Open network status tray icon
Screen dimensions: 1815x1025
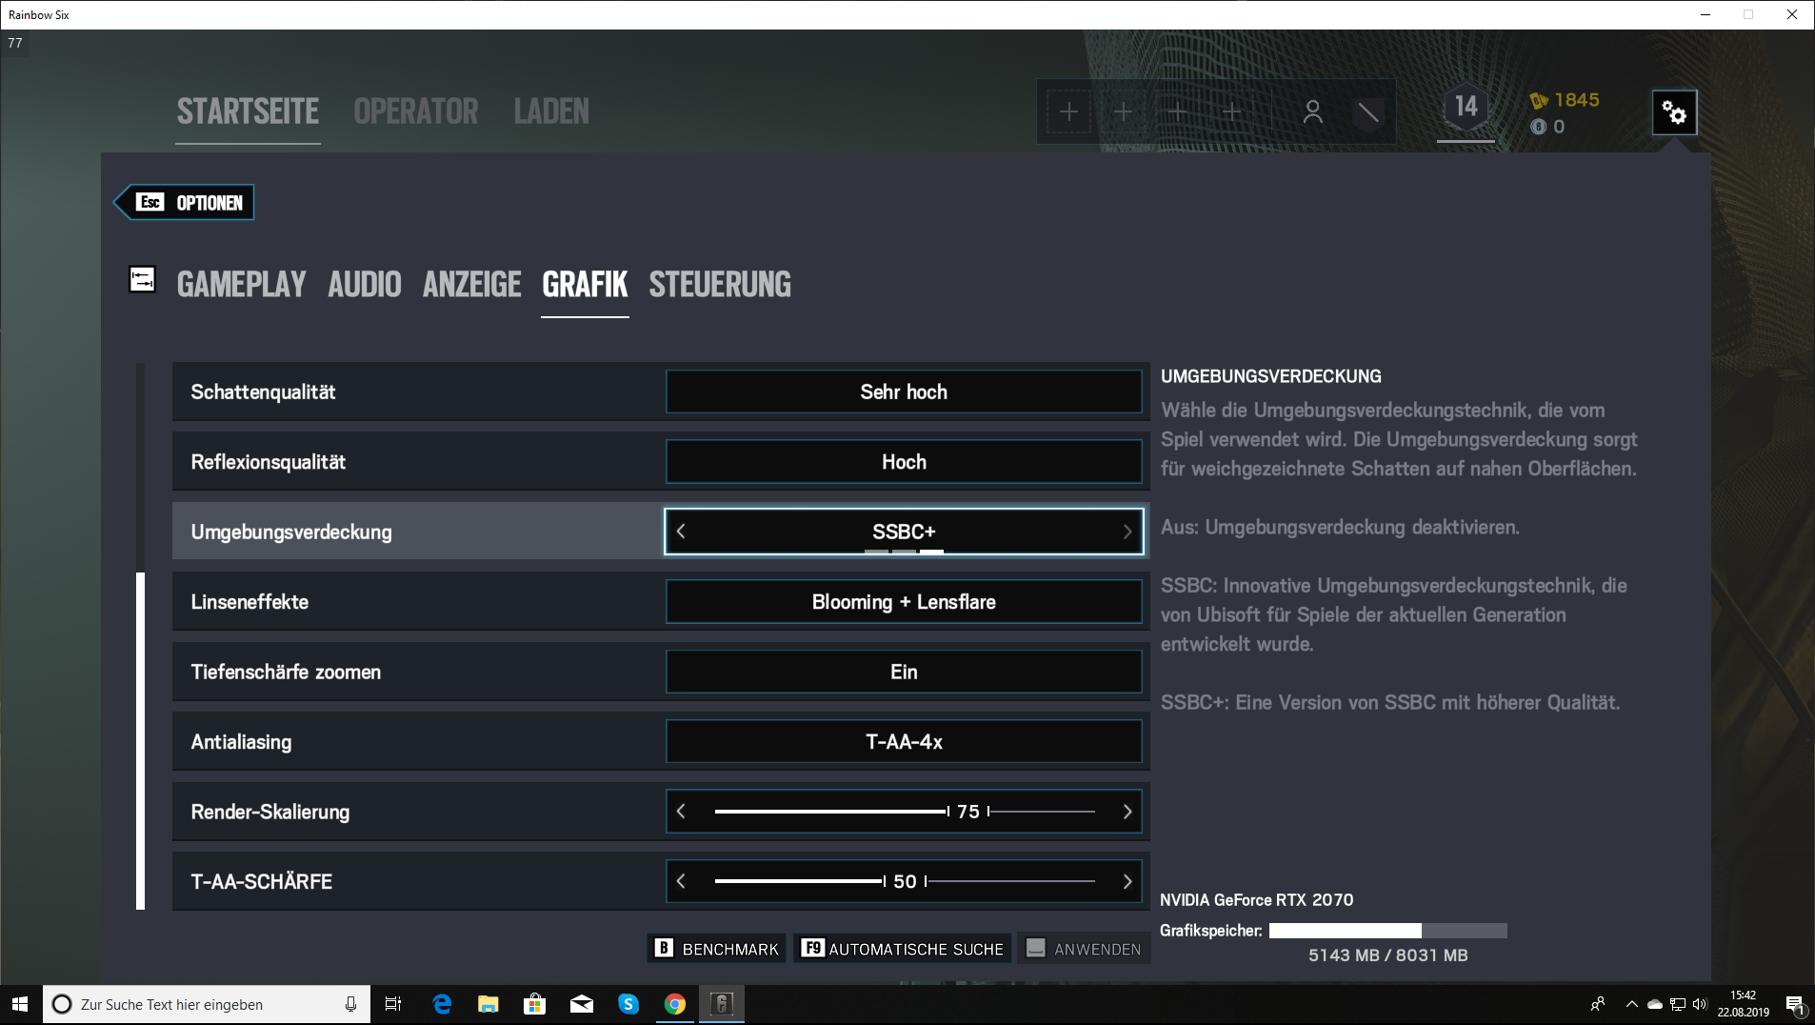(x=1678, y=1004)
